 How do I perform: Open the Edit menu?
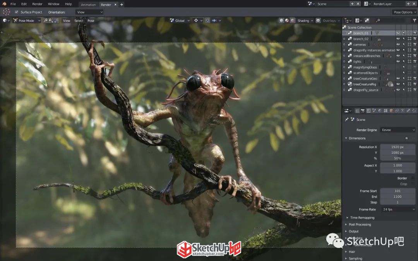tap(24, 4)
